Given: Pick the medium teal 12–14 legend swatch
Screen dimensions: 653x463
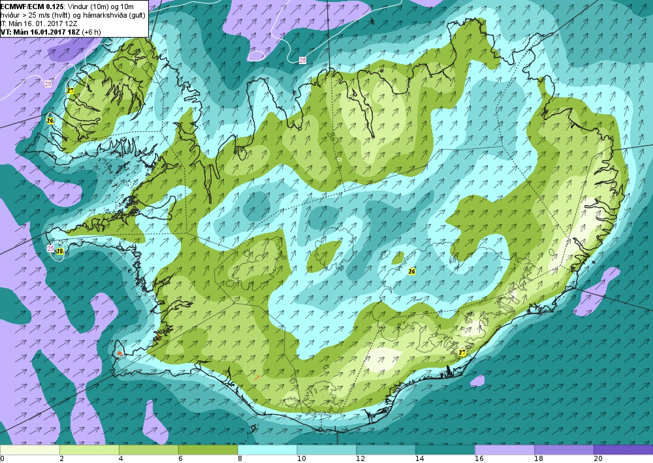Looking at the screenshot, I should coord(386,450).
